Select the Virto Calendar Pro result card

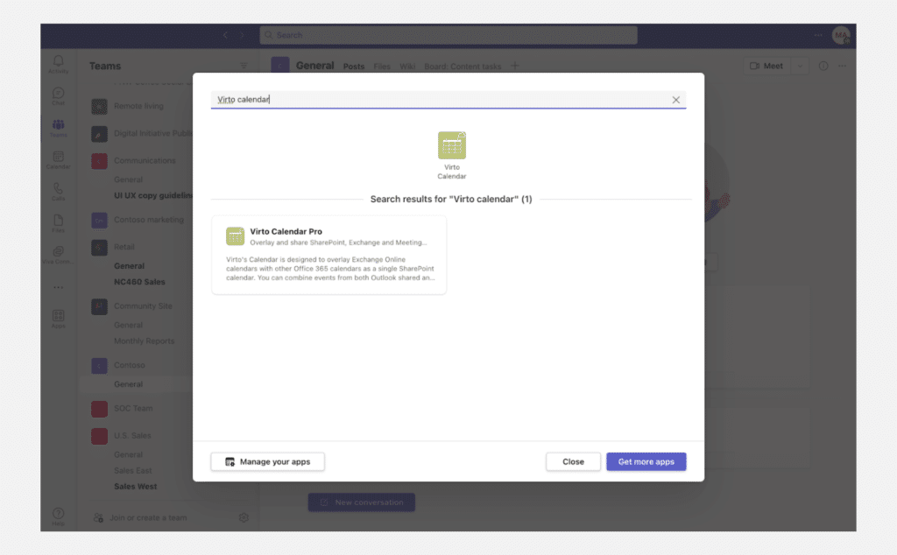coord(329,255)
